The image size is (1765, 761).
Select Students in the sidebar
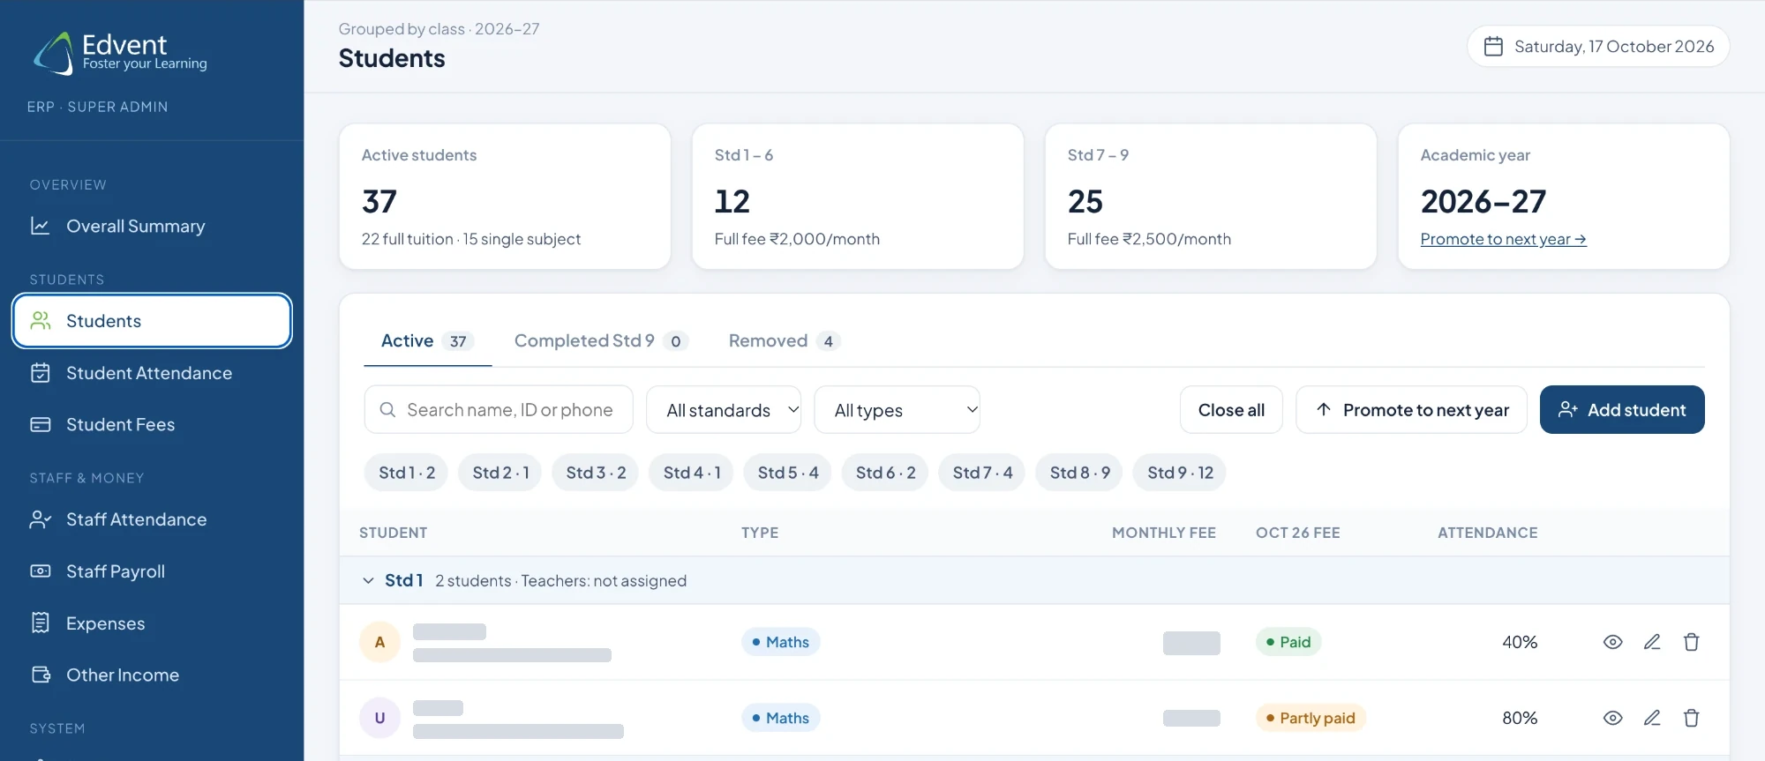click(152, 321)
